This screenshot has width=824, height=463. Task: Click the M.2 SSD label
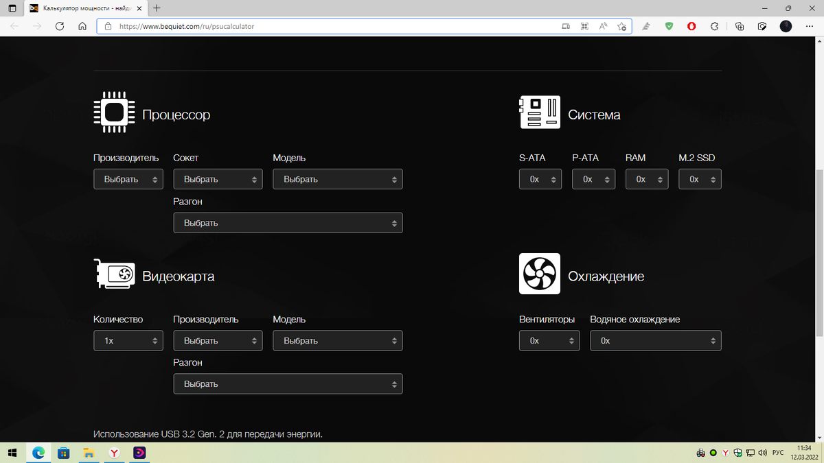(697, 158)
